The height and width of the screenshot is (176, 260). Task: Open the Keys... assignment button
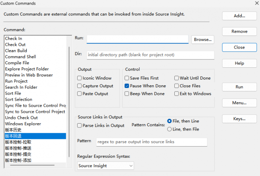point(239,119)
